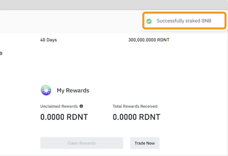
Task: Click the gray browser title bar area
Action: pos(114,5)
